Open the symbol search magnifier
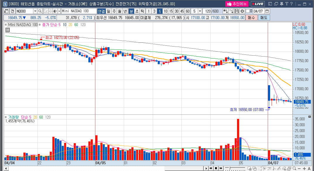314x171 pixels. tap(40, 11)
